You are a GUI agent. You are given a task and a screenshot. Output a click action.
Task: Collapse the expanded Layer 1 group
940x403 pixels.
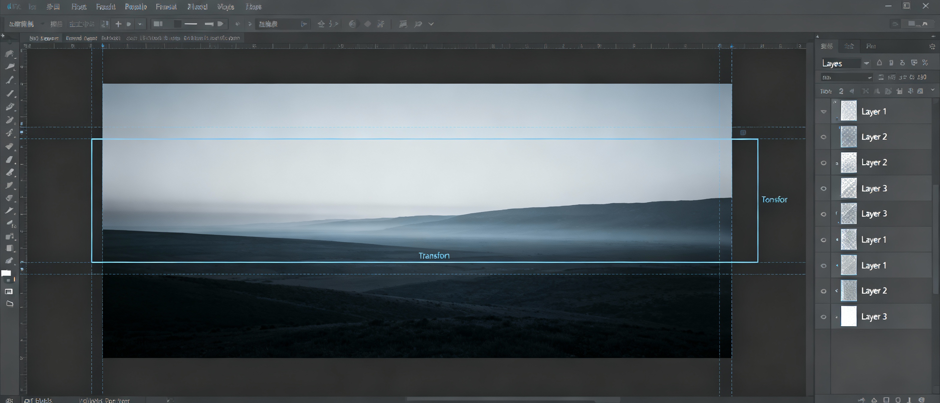[824, 111]
